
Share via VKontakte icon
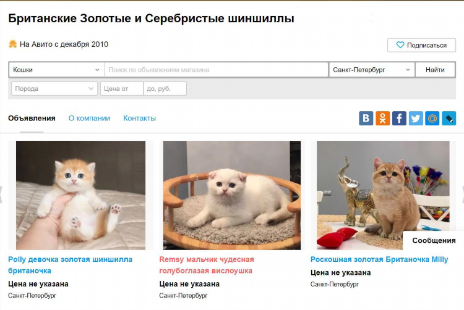coord(366,119)
